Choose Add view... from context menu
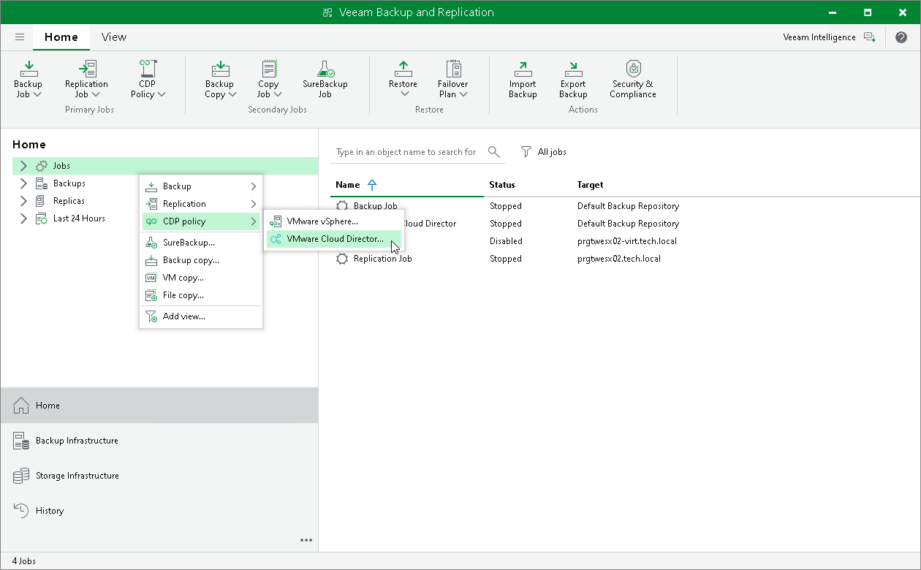 pos(201,316)
